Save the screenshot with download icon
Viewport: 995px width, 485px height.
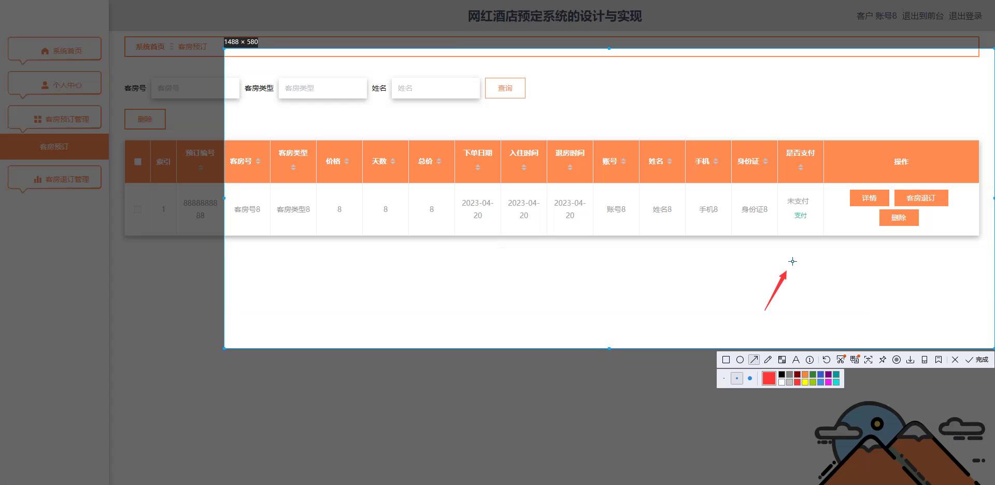(911, 360)
